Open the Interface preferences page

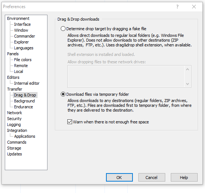point(22,24)
